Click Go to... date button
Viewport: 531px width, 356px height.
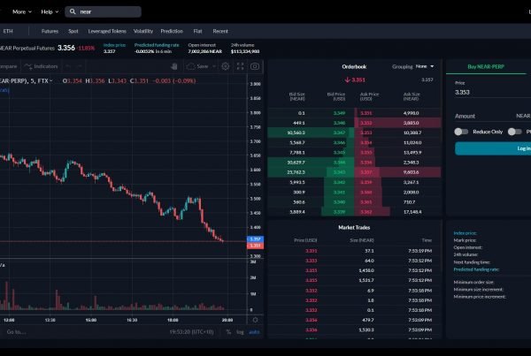tap(16, 332)
